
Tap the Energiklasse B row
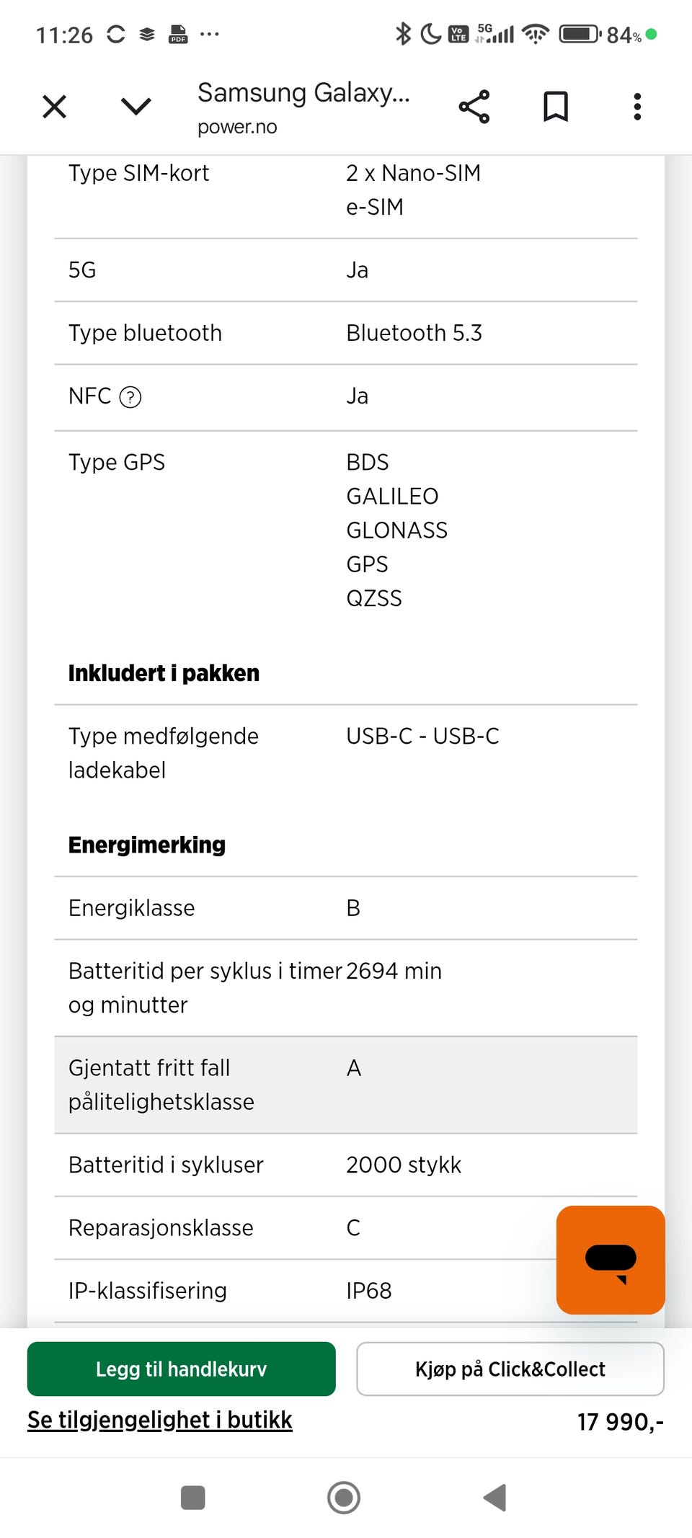[345, 908]
